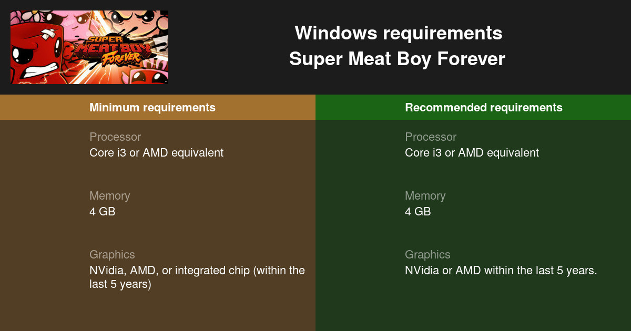Click Core i3 value in the Minimum column
This screenshot has height=331, width=631.
click(x=156, y=153)
